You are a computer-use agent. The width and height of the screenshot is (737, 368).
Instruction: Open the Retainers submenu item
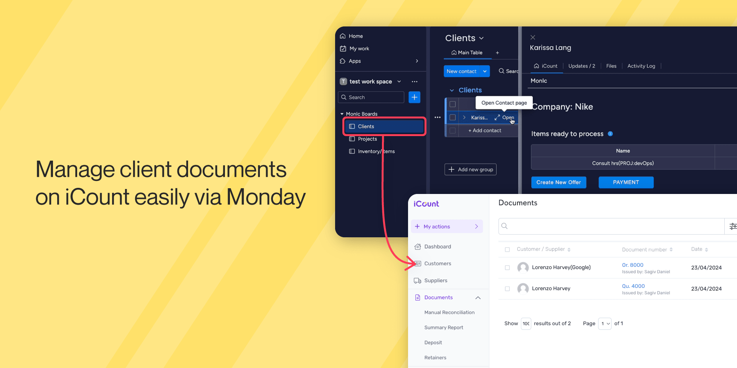(x=435, y=358)
